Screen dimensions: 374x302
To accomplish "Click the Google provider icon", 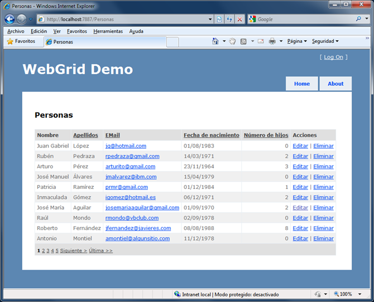I will point(252,19).
